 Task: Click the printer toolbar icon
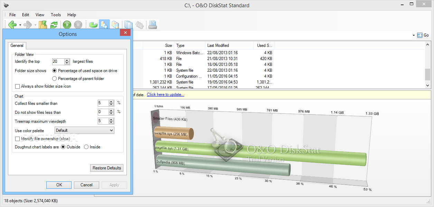(153, 25)
